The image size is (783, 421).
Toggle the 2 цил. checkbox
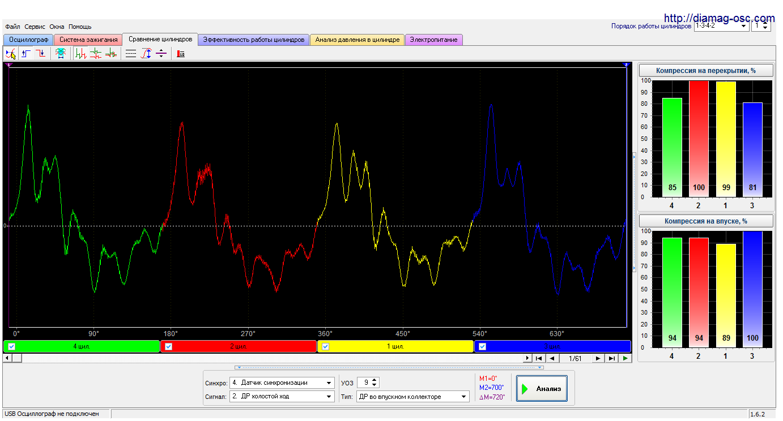click(168, 347)
